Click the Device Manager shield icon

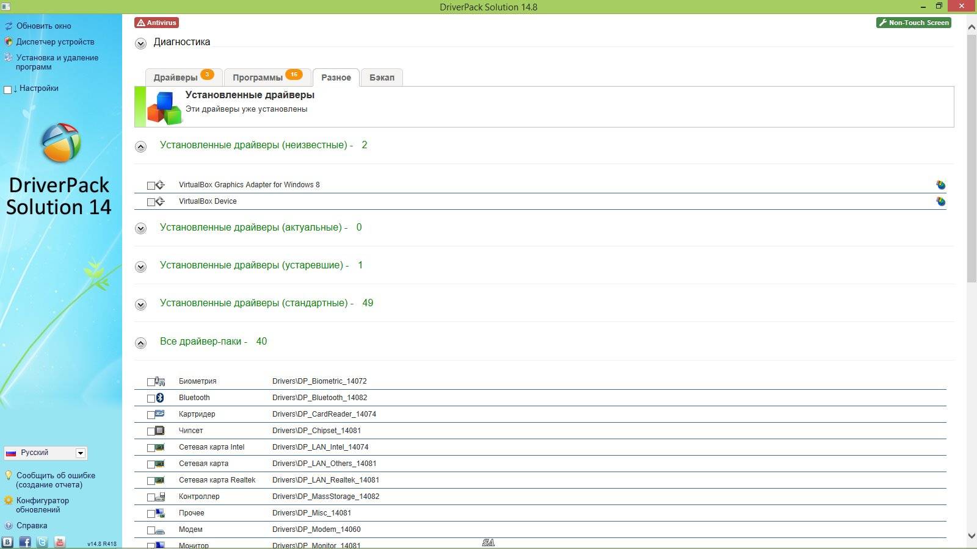coord(9,42)
